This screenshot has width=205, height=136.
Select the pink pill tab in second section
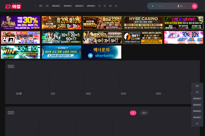coord(133,113)
